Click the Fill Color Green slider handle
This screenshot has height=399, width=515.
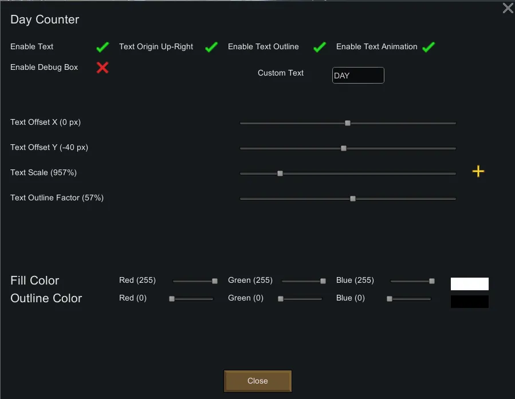(323, 281)
